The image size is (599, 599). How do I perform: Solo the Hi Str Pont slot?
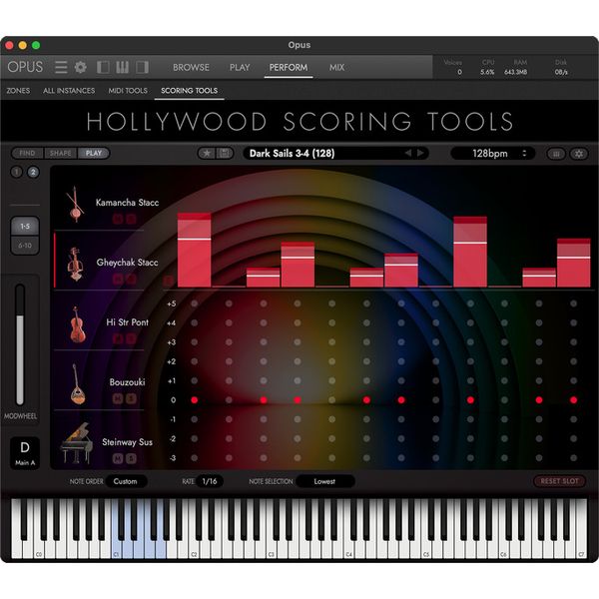[x=131, y=338]
